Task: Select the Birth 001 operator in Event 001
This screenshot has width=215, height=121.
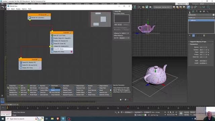Action: coord(61,35)
